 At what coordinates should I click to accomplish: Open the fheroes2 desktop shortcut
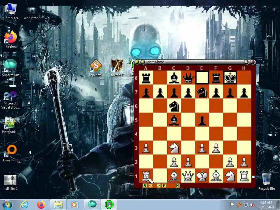tap(117, 68)
